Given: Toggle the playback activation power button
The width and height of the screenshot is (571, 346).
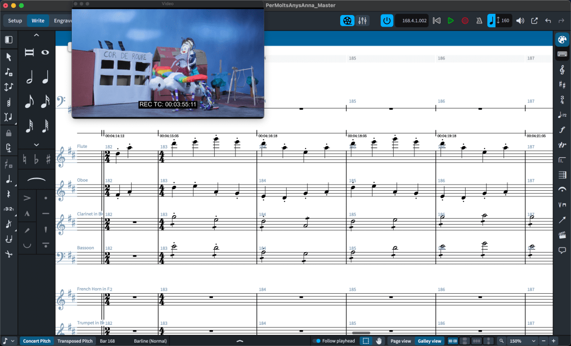Looking at the screenshot, I should (x=386, y=21).
